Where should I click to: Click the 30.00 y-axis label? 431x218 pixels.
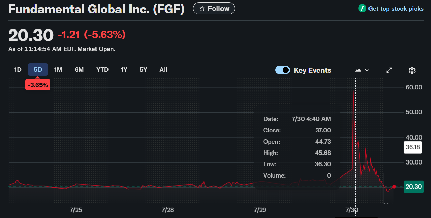[x=414, y=162]
